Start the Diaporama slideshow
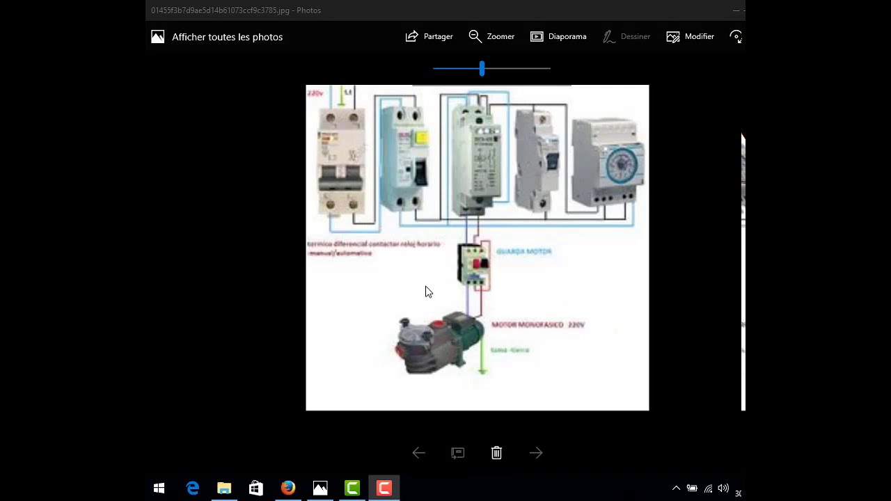Screen dimensions: 891x501 pos(558,36)
